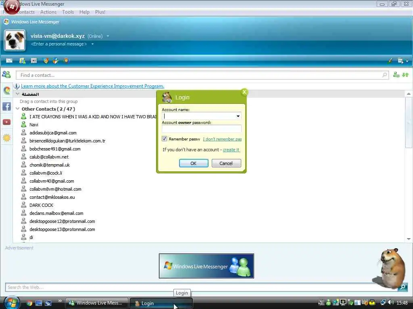Viewport: 413px width, 309px height.
Task: Click the Login taskbar button
Action: click(161, 303)
